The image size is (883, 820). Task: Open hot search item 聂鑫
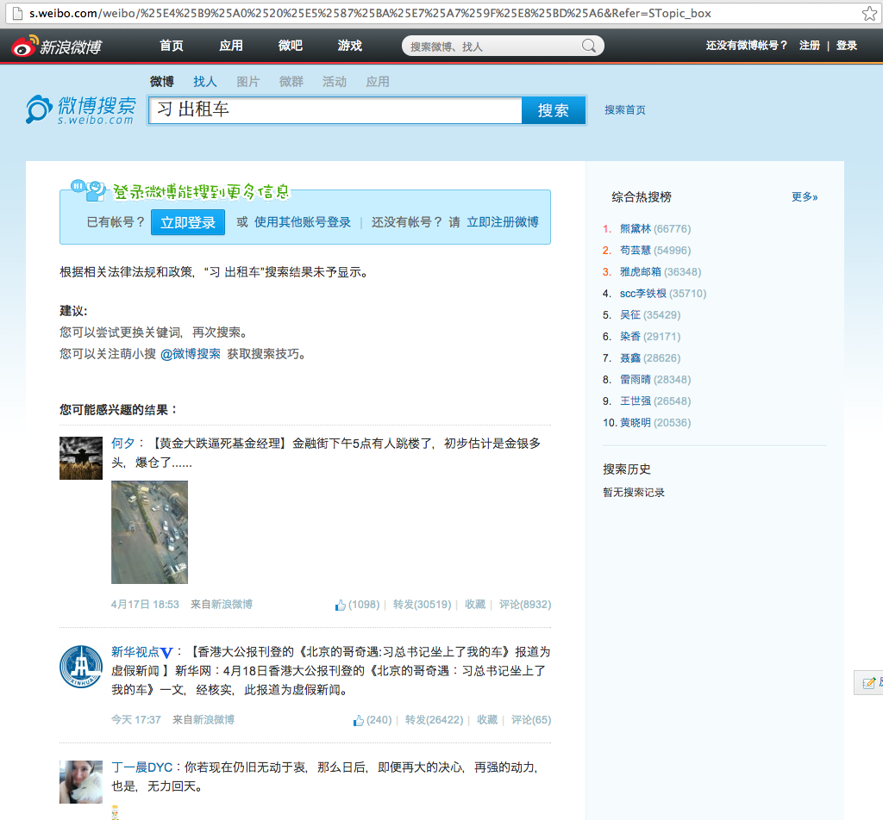pos(630,357)
